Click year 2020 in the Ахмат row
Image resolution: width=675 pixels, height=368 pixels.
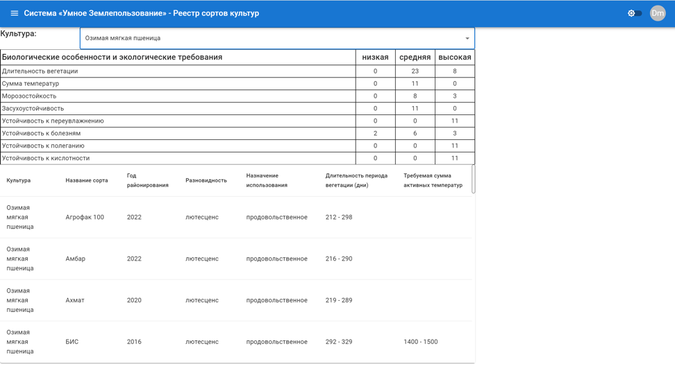[x=134, y=300]
